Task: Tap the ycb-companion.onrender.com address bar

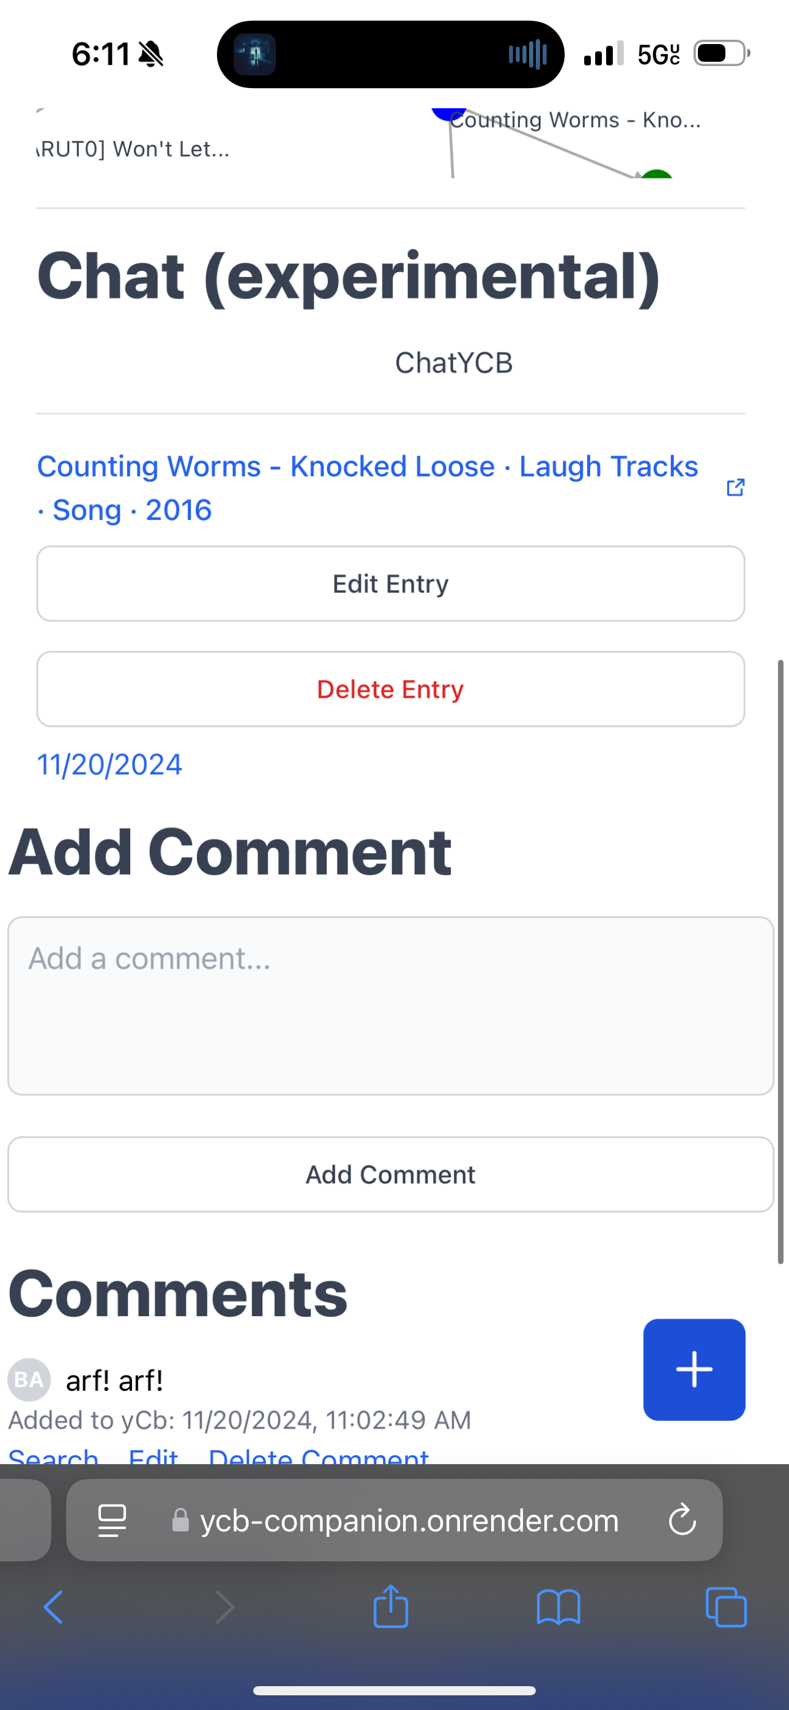Action: pos(394,1520)
